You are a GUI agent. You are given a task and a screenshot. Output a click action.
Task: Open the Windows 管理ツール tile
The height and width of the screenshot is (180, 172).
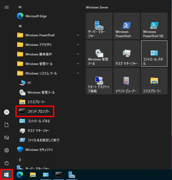click(x=99, y=54)
